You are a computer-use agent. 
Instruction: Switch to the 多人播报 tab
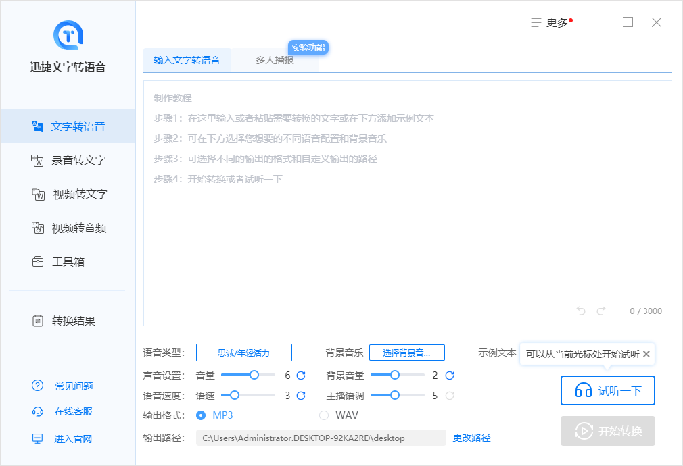276,60
